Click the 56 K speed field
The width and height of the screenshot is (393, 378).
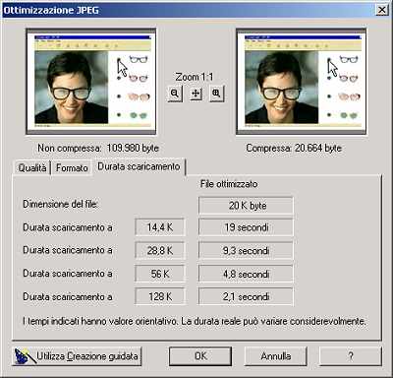tap(160, 274)
